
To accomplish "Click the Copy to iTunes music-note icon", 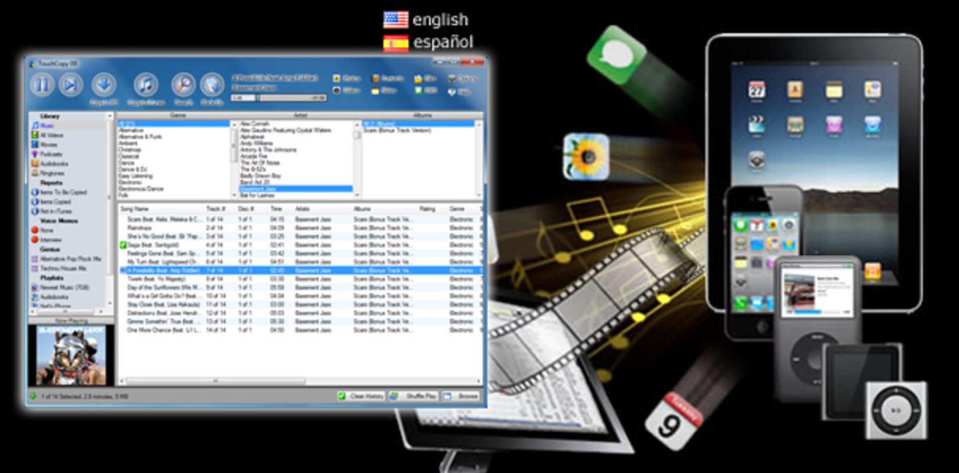I will coord(146,85).
